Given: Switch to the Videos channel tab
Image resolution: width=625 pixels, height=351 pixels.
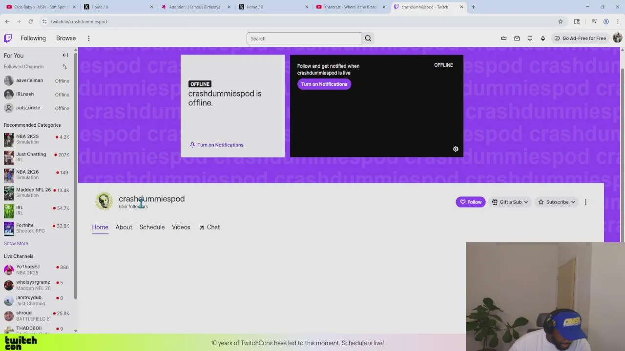Looking at the screenshot, I should click(181, 227).
